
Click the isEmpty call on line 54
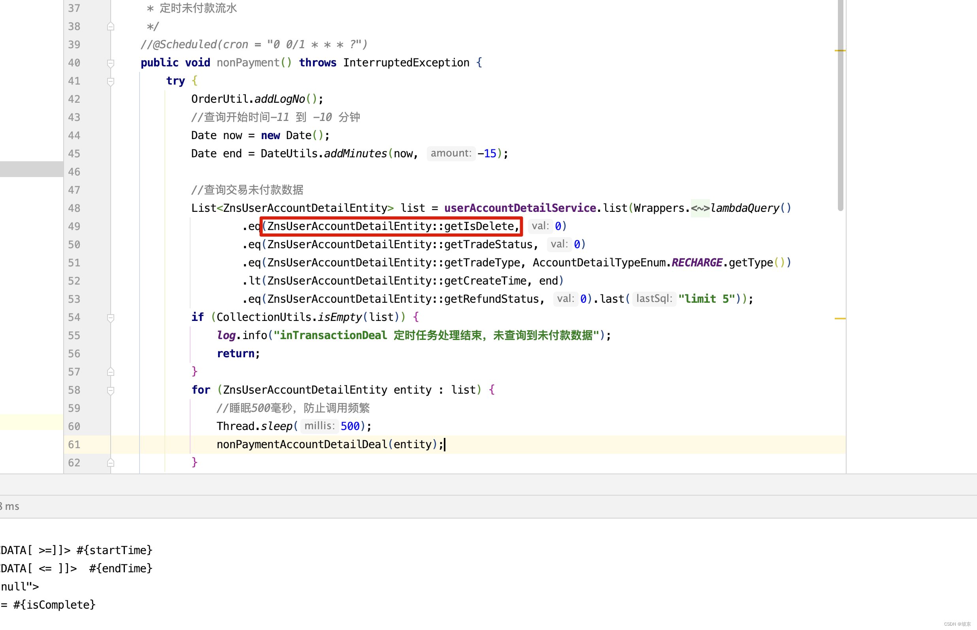pos(339,317)
